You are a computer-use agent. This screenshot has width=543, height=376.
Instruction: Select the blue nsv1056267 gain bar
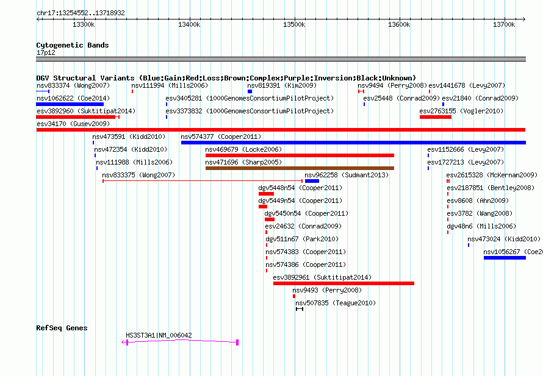(x=505, y=258)
